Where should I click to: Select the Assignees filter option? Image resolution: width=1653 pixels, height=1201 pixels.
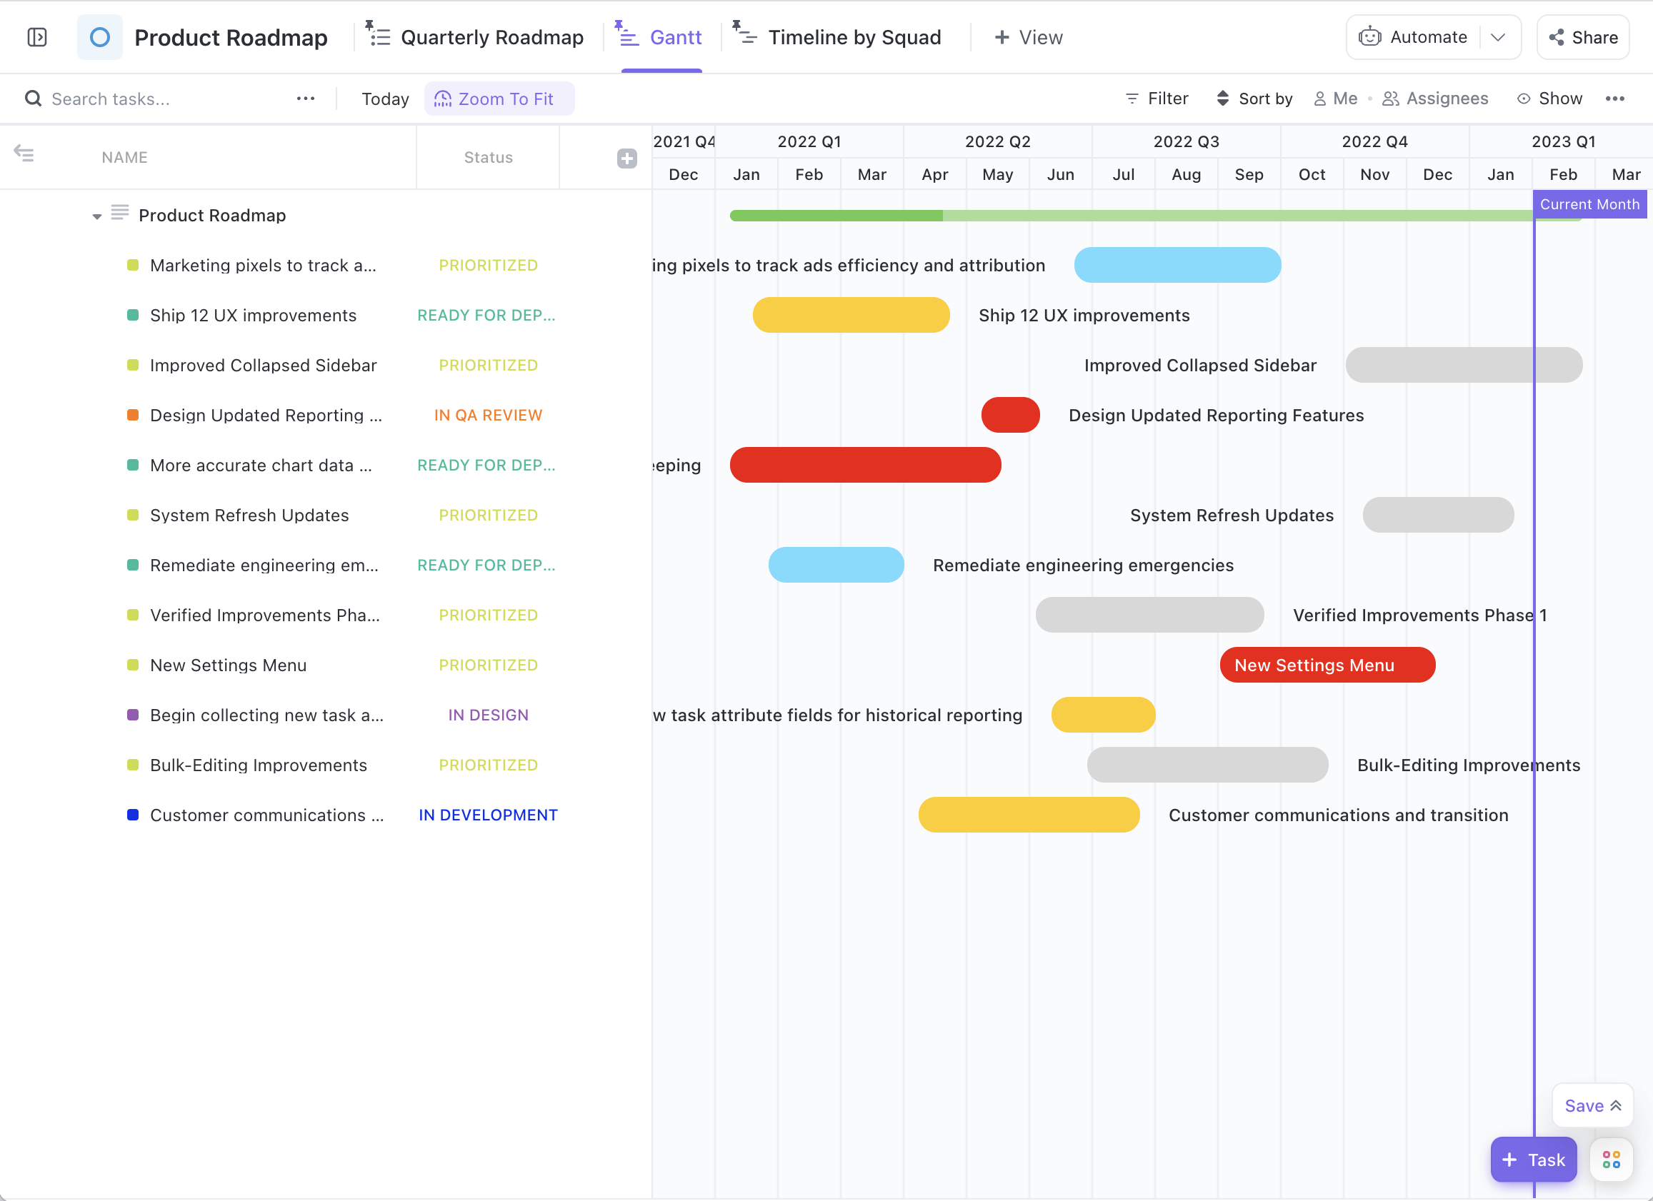coord(1434,98)
